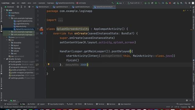Open the Logcat tool window

point(41,104)
